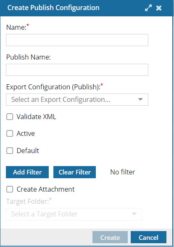Cancel the publish configuration dialog
Screen dimensions: 174x247
[148, 237]
